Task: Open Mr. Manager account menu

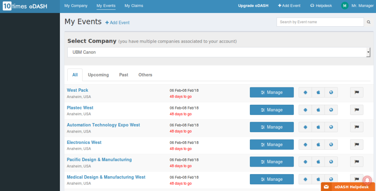Action: click(357, 6)
